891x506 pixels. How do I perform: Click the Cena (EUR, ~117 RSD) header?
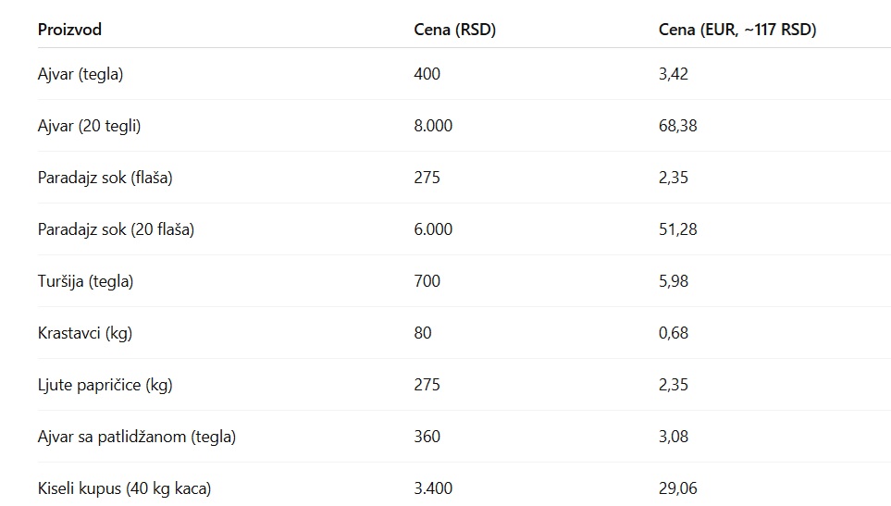pyautogui.click(x=737, y=30)
